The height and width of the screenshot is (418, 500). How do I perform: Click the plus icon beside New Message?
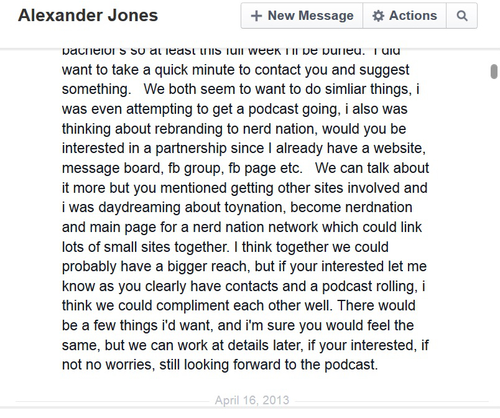[256, 16]
